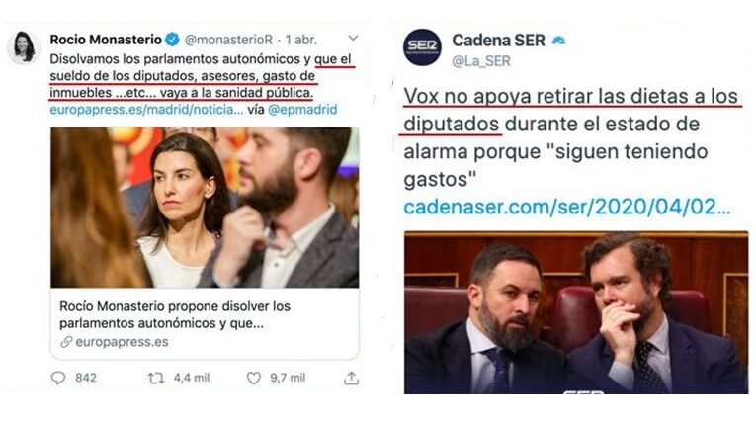Open the share upload icon
The height and width of the screenshot is (425, 756).
click(x=351, y=379)
